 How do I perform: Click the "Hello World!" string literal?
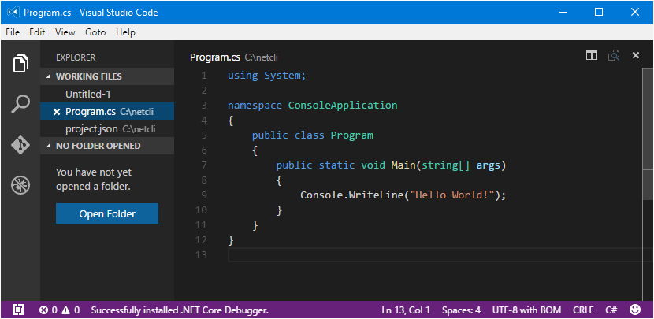click(452, 195)
